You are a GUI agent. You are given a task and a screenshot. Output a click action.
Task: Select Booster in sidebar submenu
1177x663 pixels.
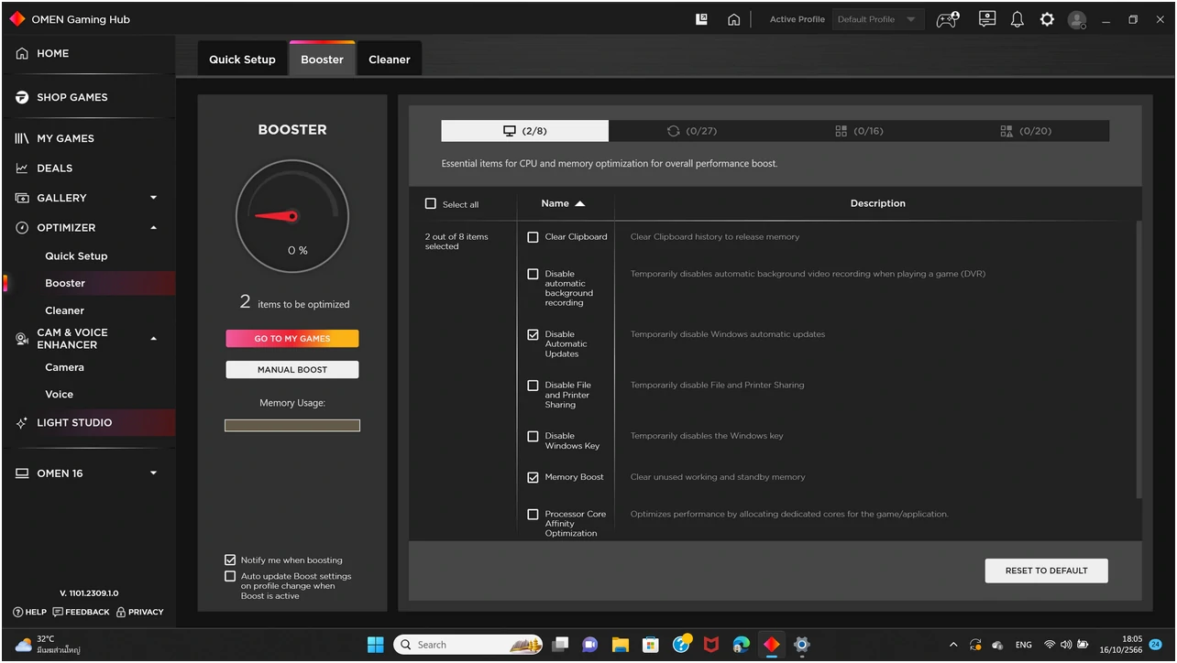point(65,283)
